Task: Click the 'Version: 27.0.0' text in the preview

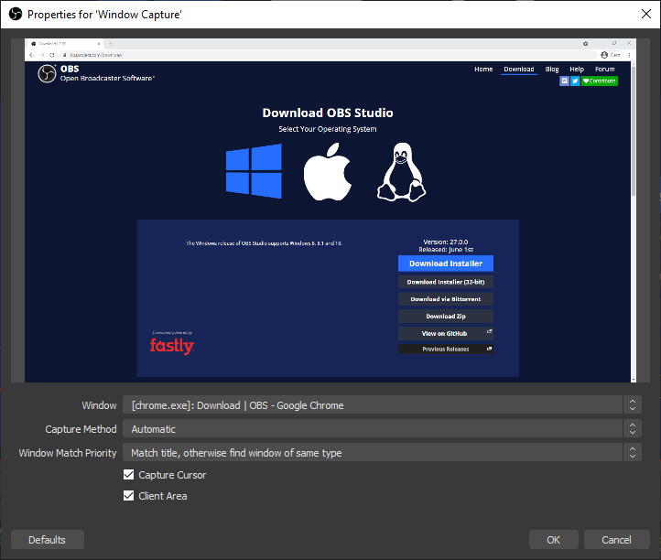Action: pos(446,242)
